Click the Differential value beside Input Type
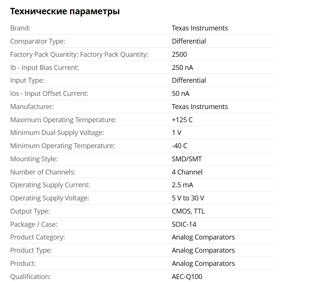This screenshot has height=282, width=311. (189, 80)
